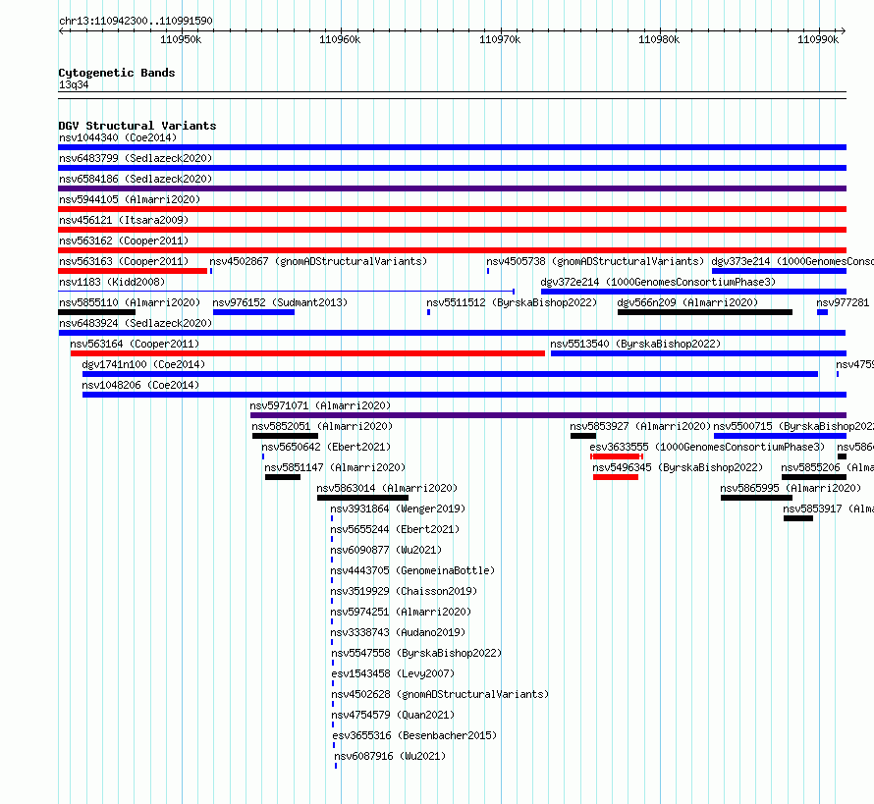
Task: Click the 110980k ruler tick label
Action: (659, 39)
